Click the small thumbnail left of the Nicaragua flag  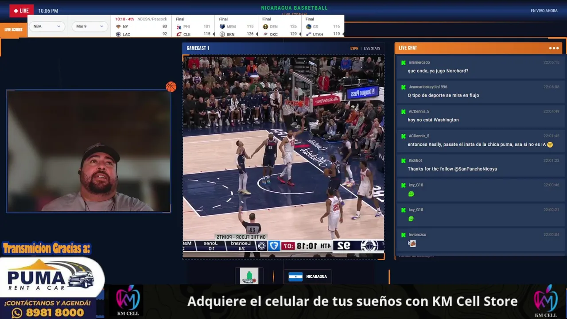click(x=249, y=276)
